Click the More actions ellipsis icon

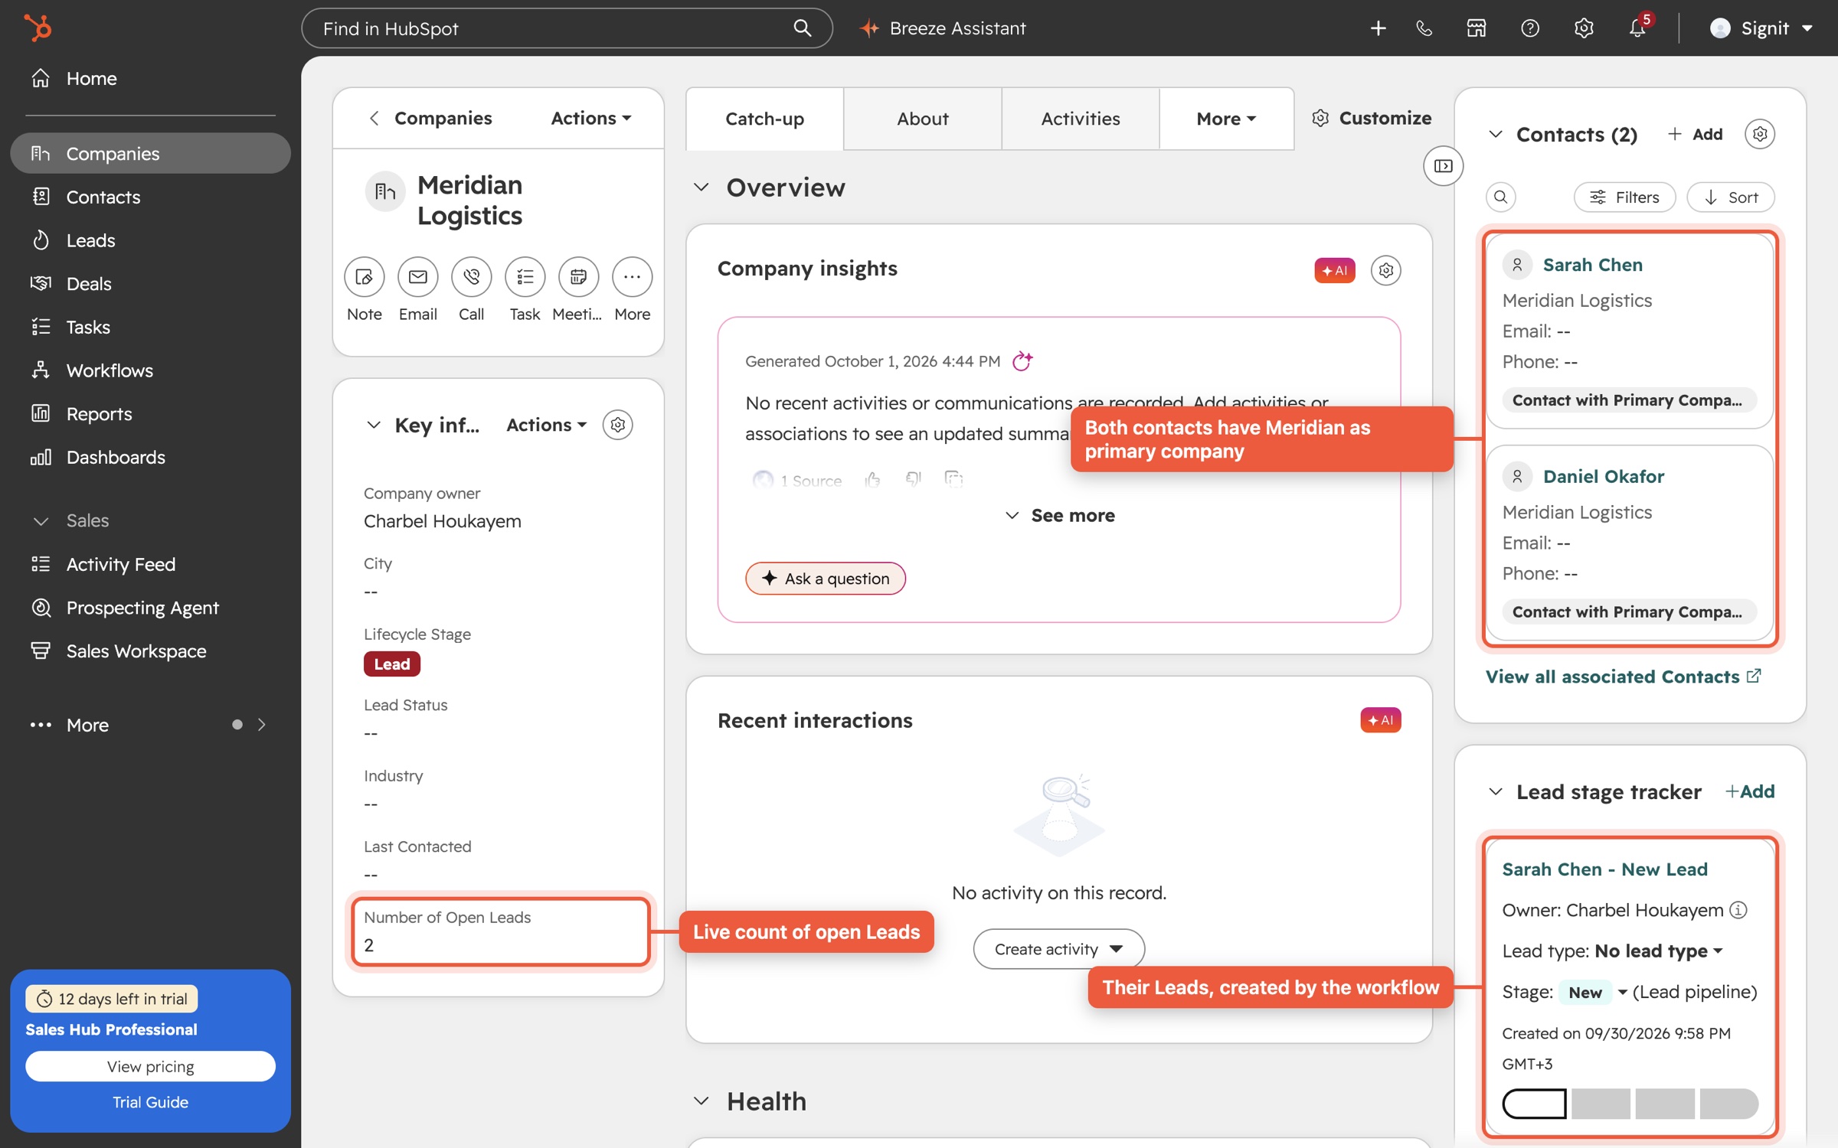(x=632, y=276)
